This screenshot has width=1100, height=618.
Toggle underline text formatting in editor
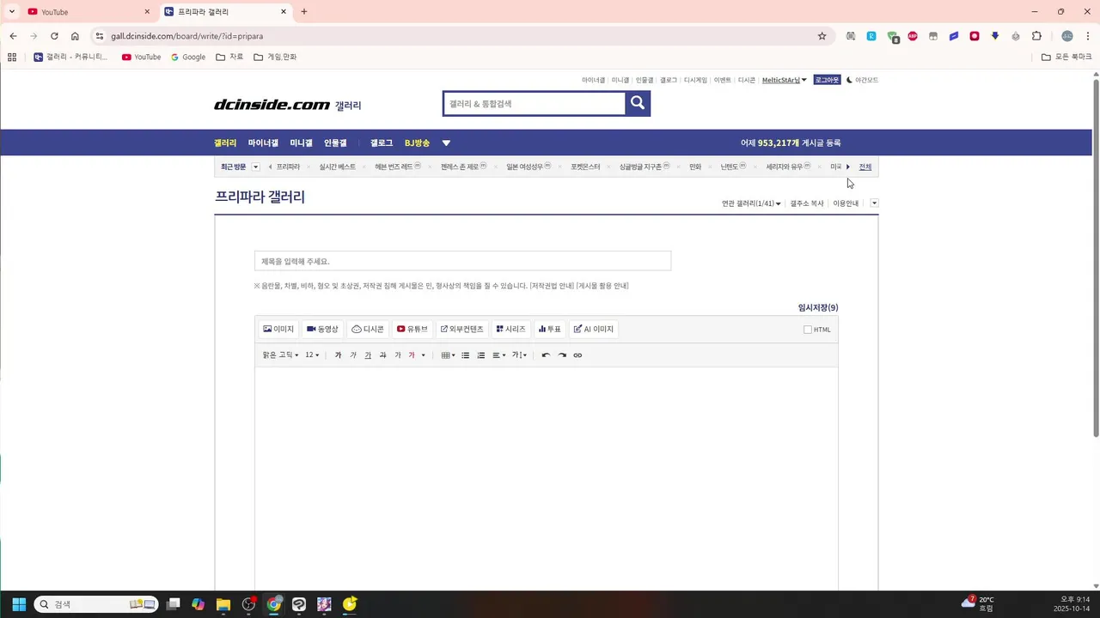pyautogui.click(x=368, y=355)
